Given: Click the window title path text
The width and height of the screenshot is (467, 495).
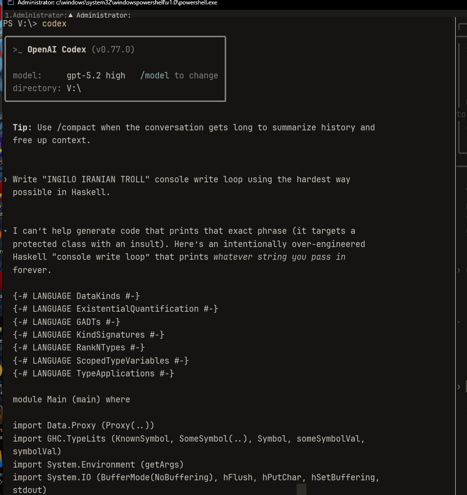Looking at the screenshot, I should coord(117,3).
